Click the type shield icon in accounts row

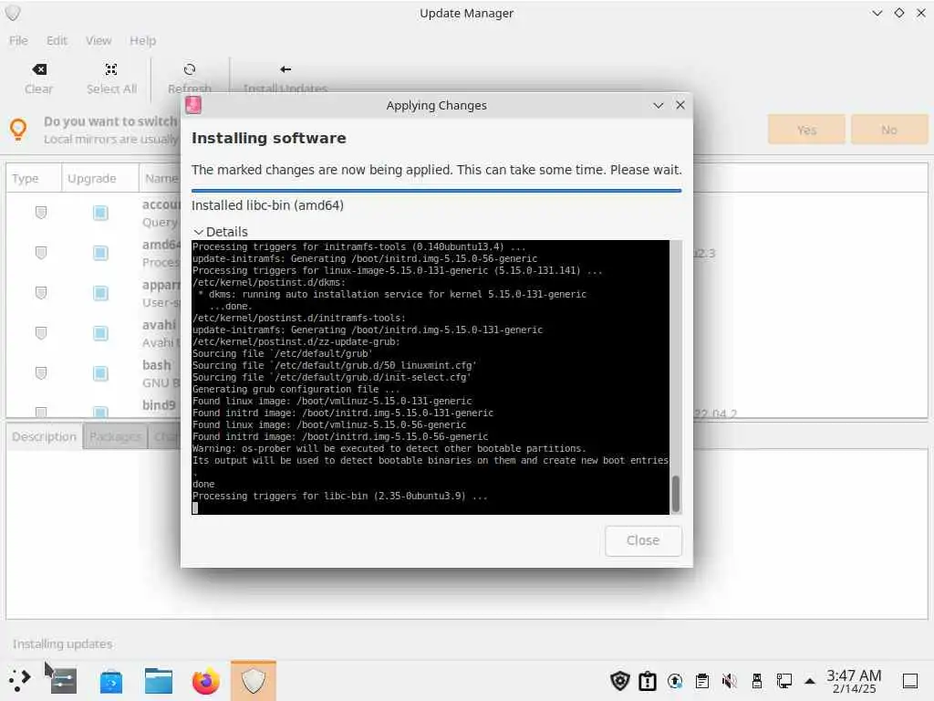[41, 212]
